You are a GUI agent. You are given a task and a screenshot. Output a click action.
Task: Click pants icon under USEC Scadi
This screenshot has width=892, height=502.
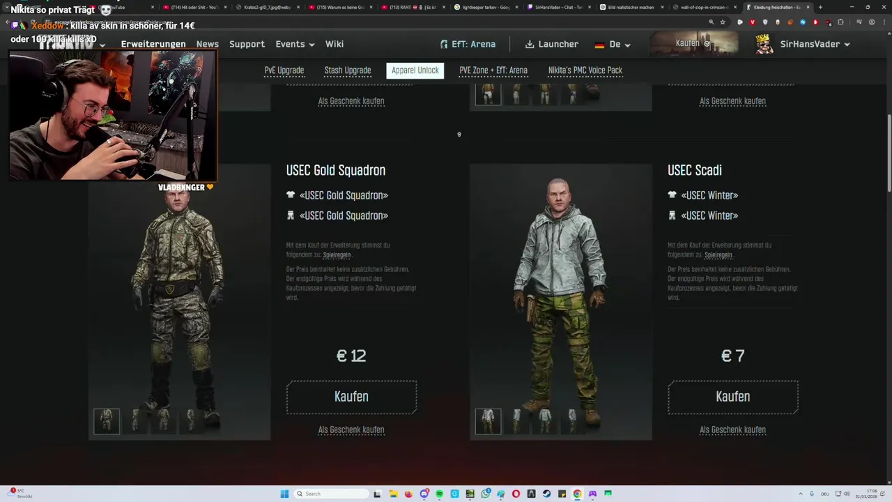[x=672, y=215]
